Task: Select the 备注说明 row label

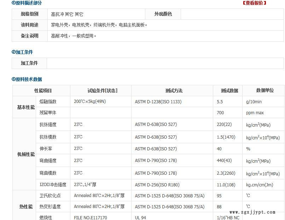Action: coord(30,36)
